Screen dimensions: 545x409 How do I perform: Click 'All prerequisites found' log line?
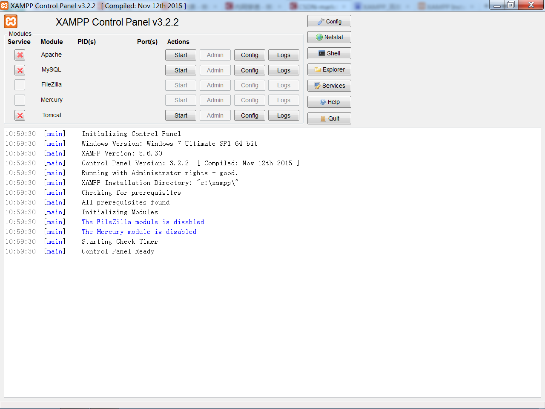tap(126, 202)
